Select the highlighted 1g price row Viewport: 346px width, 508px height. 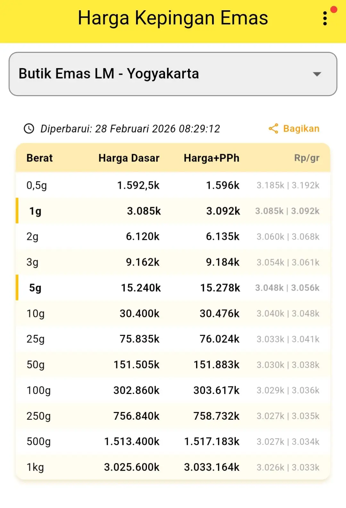point(173,211)
